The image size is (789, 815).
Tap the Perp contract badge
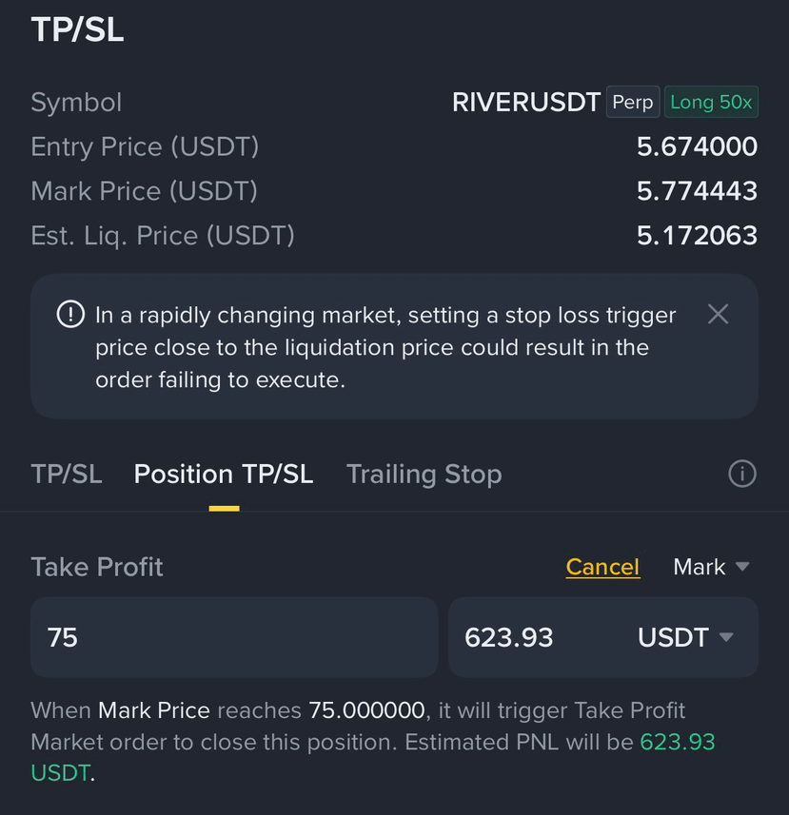(x=633, y=102)
